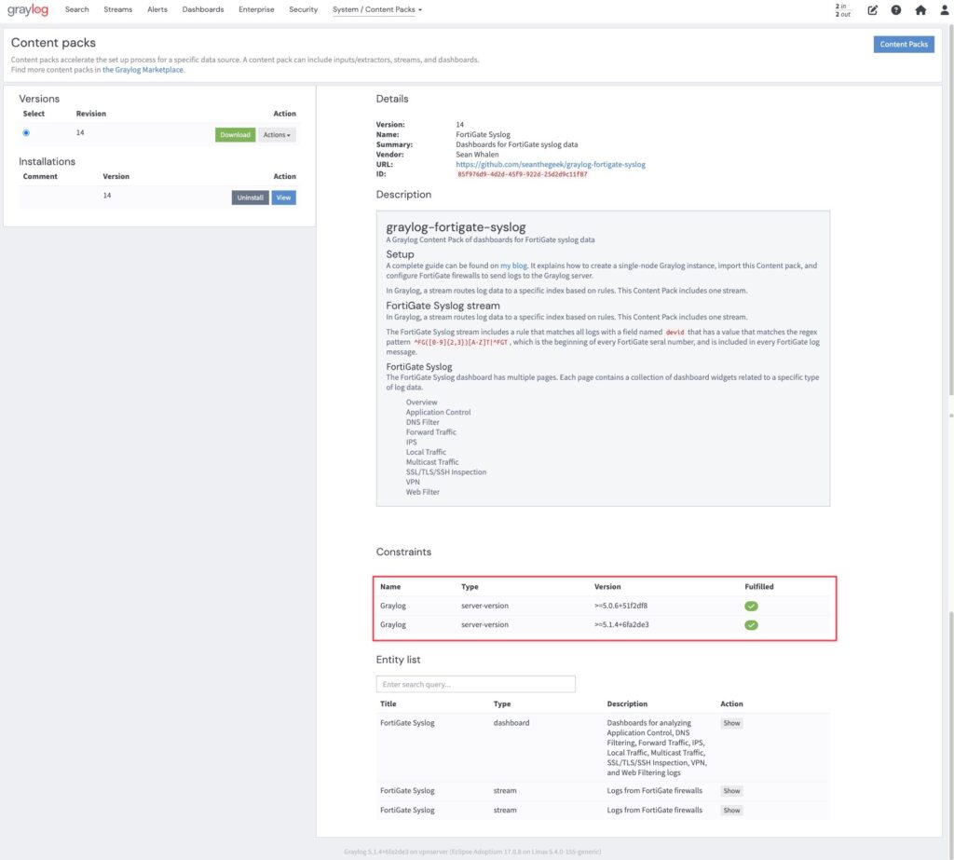Open the Streams menu
The image size is (954, 860).
(x=118, y=9)
